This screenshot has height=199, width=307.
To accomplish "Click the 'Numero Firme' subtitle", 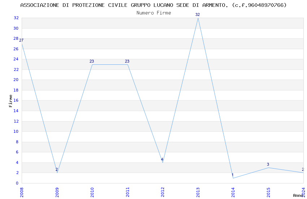I will click(x=154, y=13).
